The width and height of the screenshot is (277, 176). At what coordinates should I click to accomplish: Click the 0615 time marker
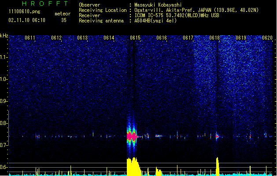tap(135, 38)
